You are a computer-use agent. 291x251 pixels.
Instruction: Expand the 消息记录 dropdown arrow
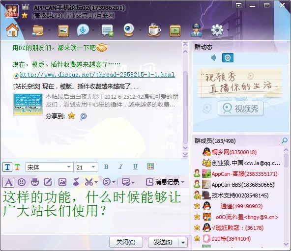coord(182,182)
